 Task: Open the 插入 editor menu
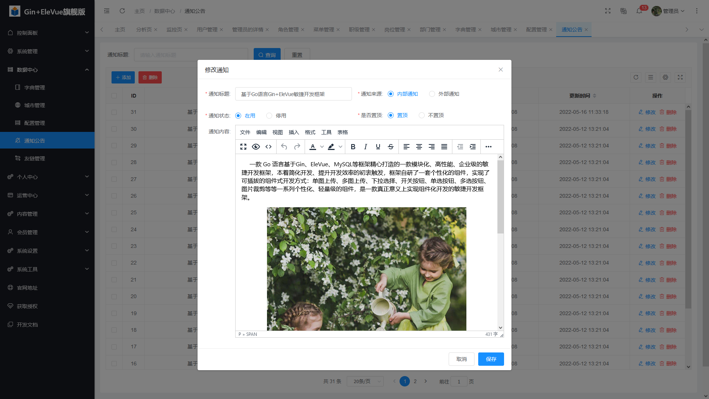[x=294, y=132]
